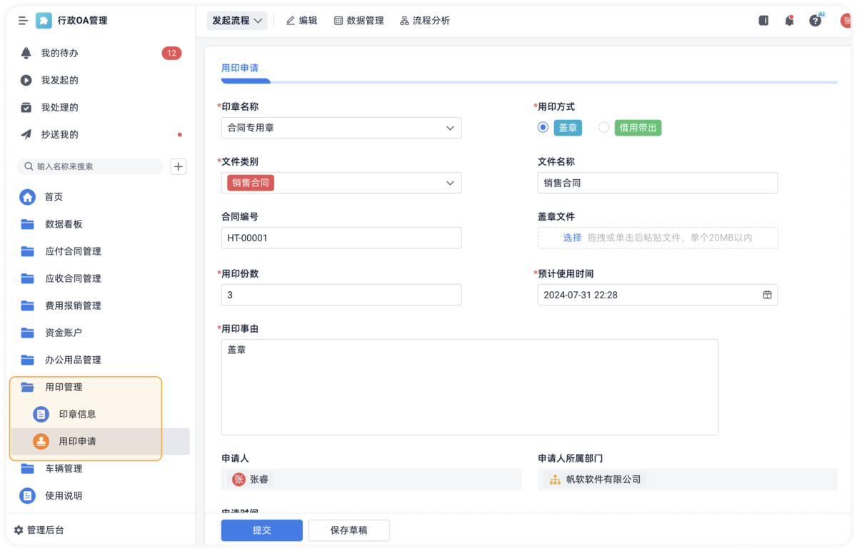The image size is (857, 551).
Task: Click the 提交 button
Action: click(261, 530)
